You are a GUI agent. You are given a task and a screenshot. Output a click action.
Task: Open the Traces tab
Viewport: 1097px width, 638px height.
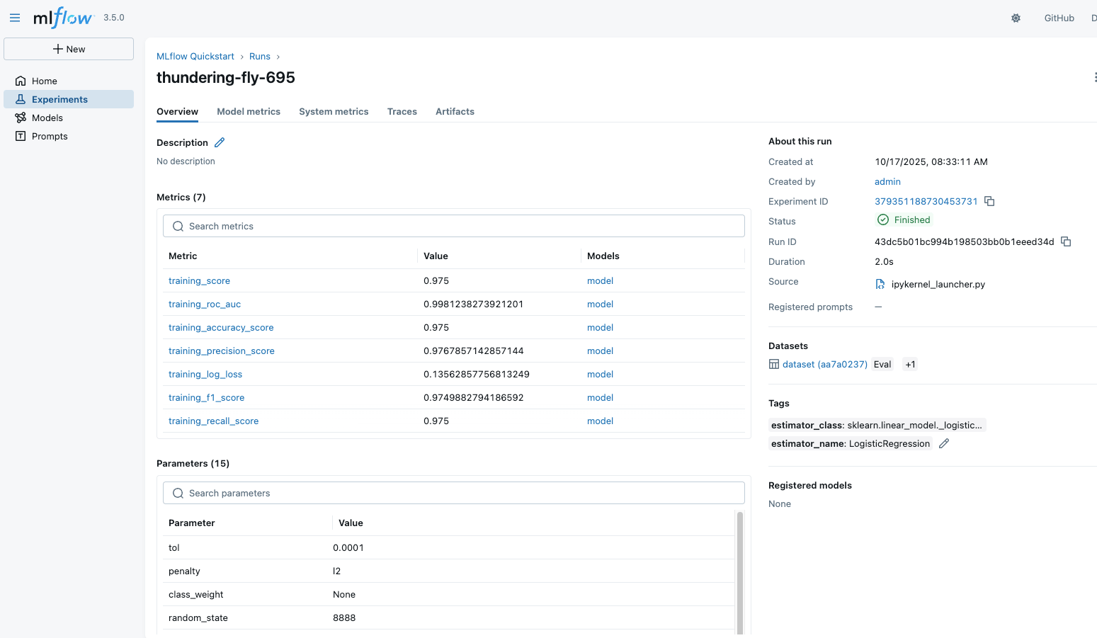pos(402,111)
